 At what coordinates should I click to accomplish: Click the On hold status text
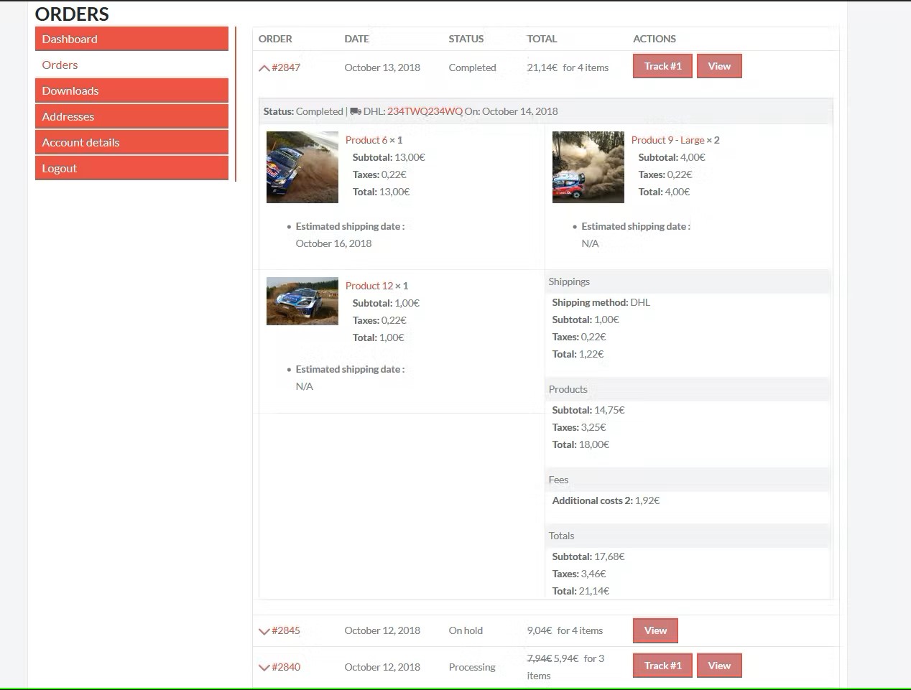pyautogui.click(x=466, y=630)
